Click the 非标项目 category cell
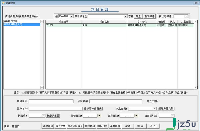Screen dimensions: 200x131 tap(186, 25)
